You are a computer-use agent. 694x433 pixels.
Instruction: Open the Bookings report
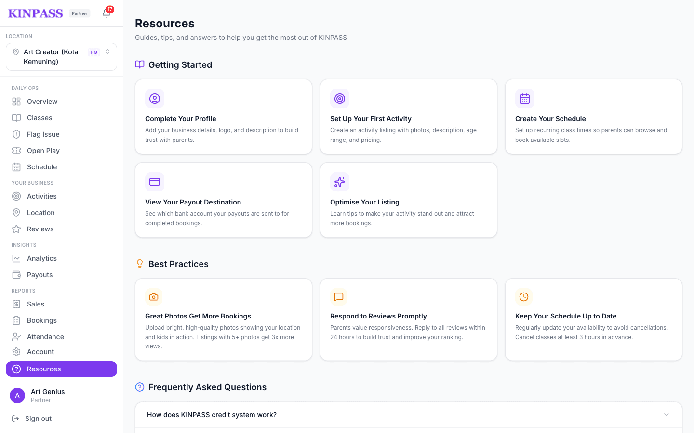click(61, 320)
